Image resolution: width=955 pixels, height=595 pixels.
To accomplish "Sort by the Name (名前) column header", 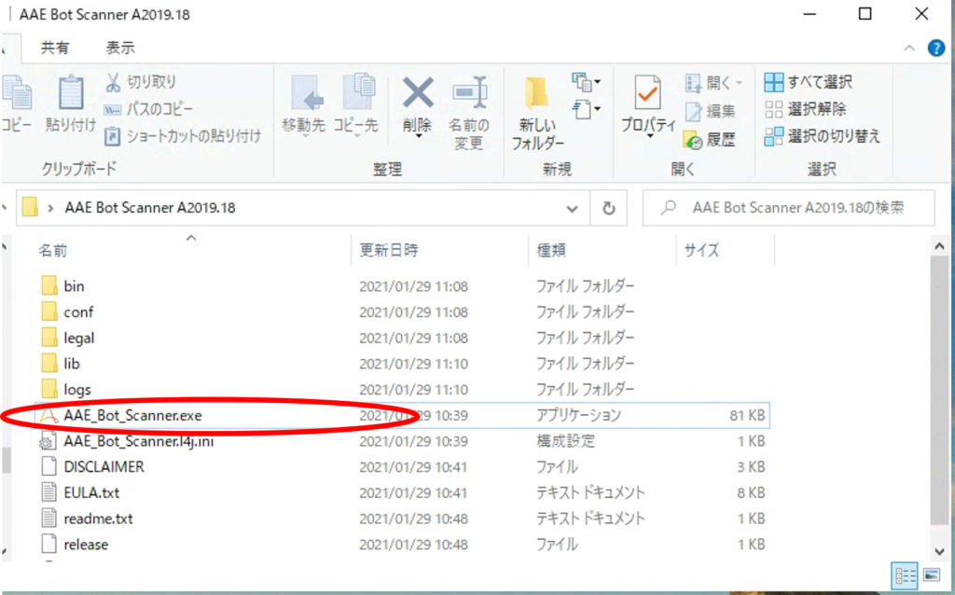I will point(53,251).
